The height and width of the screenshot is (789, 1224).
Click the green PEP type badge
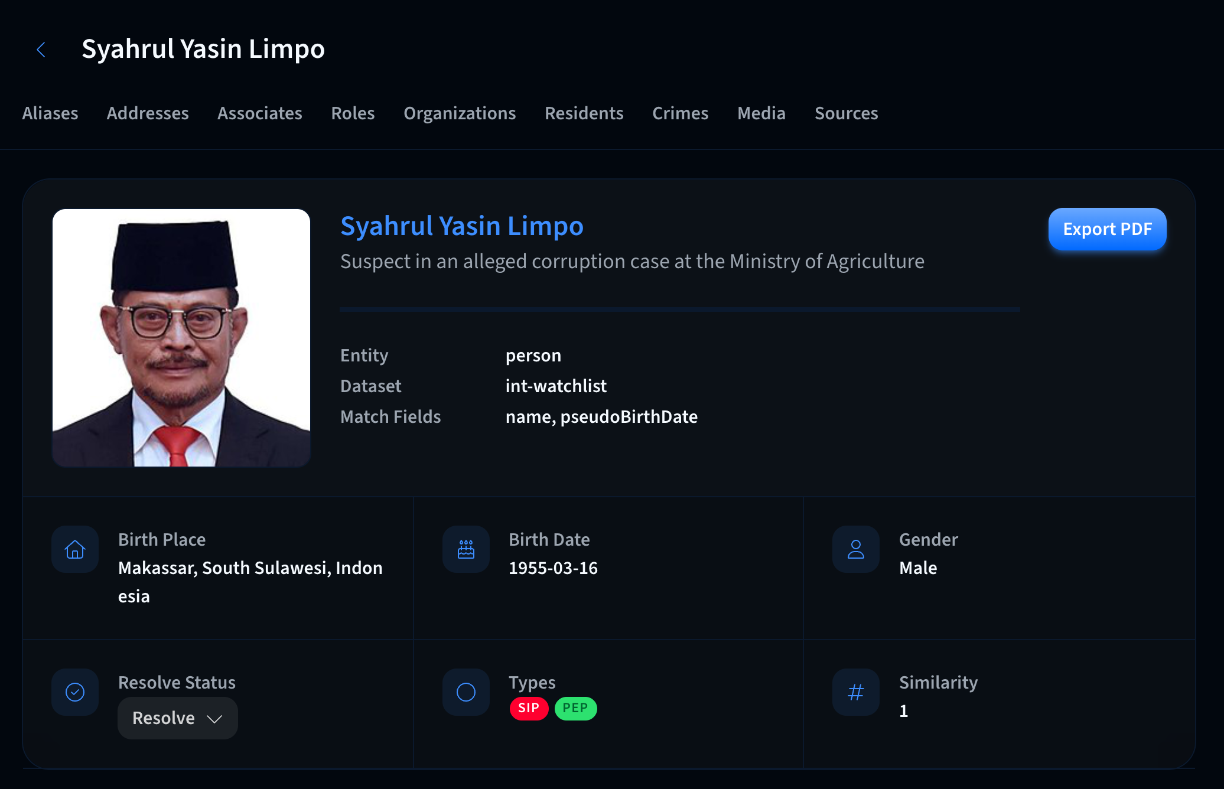(x=575, y=708)
